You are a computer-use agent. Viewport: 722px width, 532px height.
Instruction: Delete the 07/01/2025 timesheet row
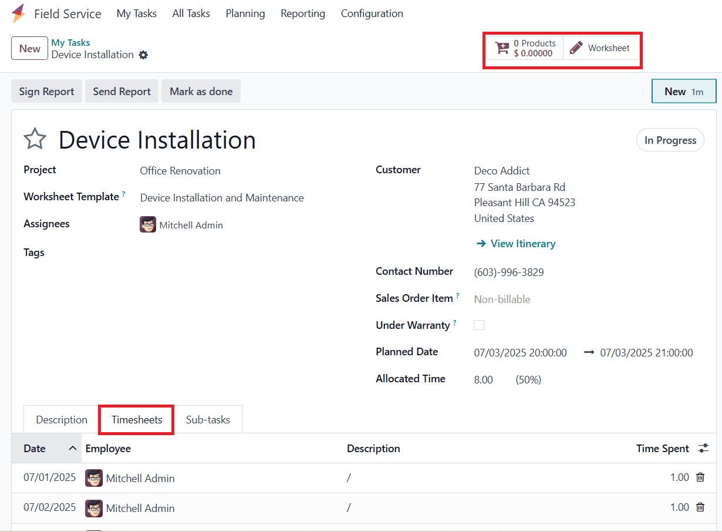click(x=700, y=477)
